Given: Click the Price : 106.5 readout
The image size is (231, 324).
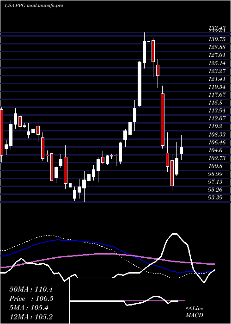Looking at the screenshot, I should click(x=31, y=299).
